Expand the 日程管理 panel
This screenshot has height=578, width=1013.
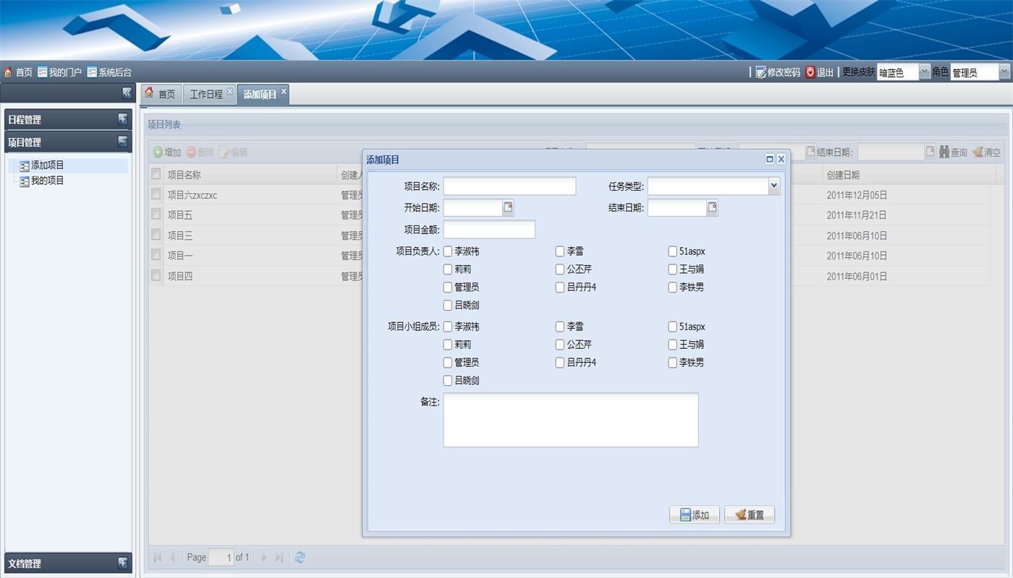click(x=123, y=119)
